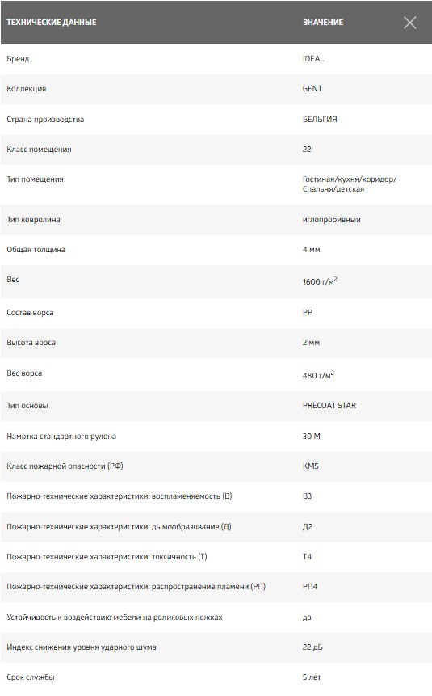This screenshot has width=432, height=696.
Task: Click the 1600 г/м² weight value
Action: coord(320,281)
